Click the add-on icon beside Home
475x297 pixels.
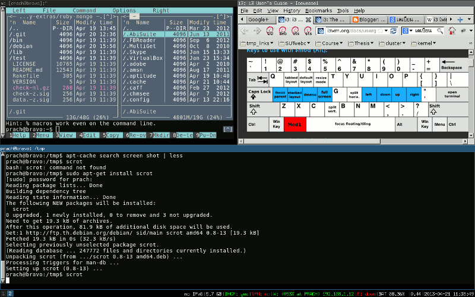pos(464,31)
